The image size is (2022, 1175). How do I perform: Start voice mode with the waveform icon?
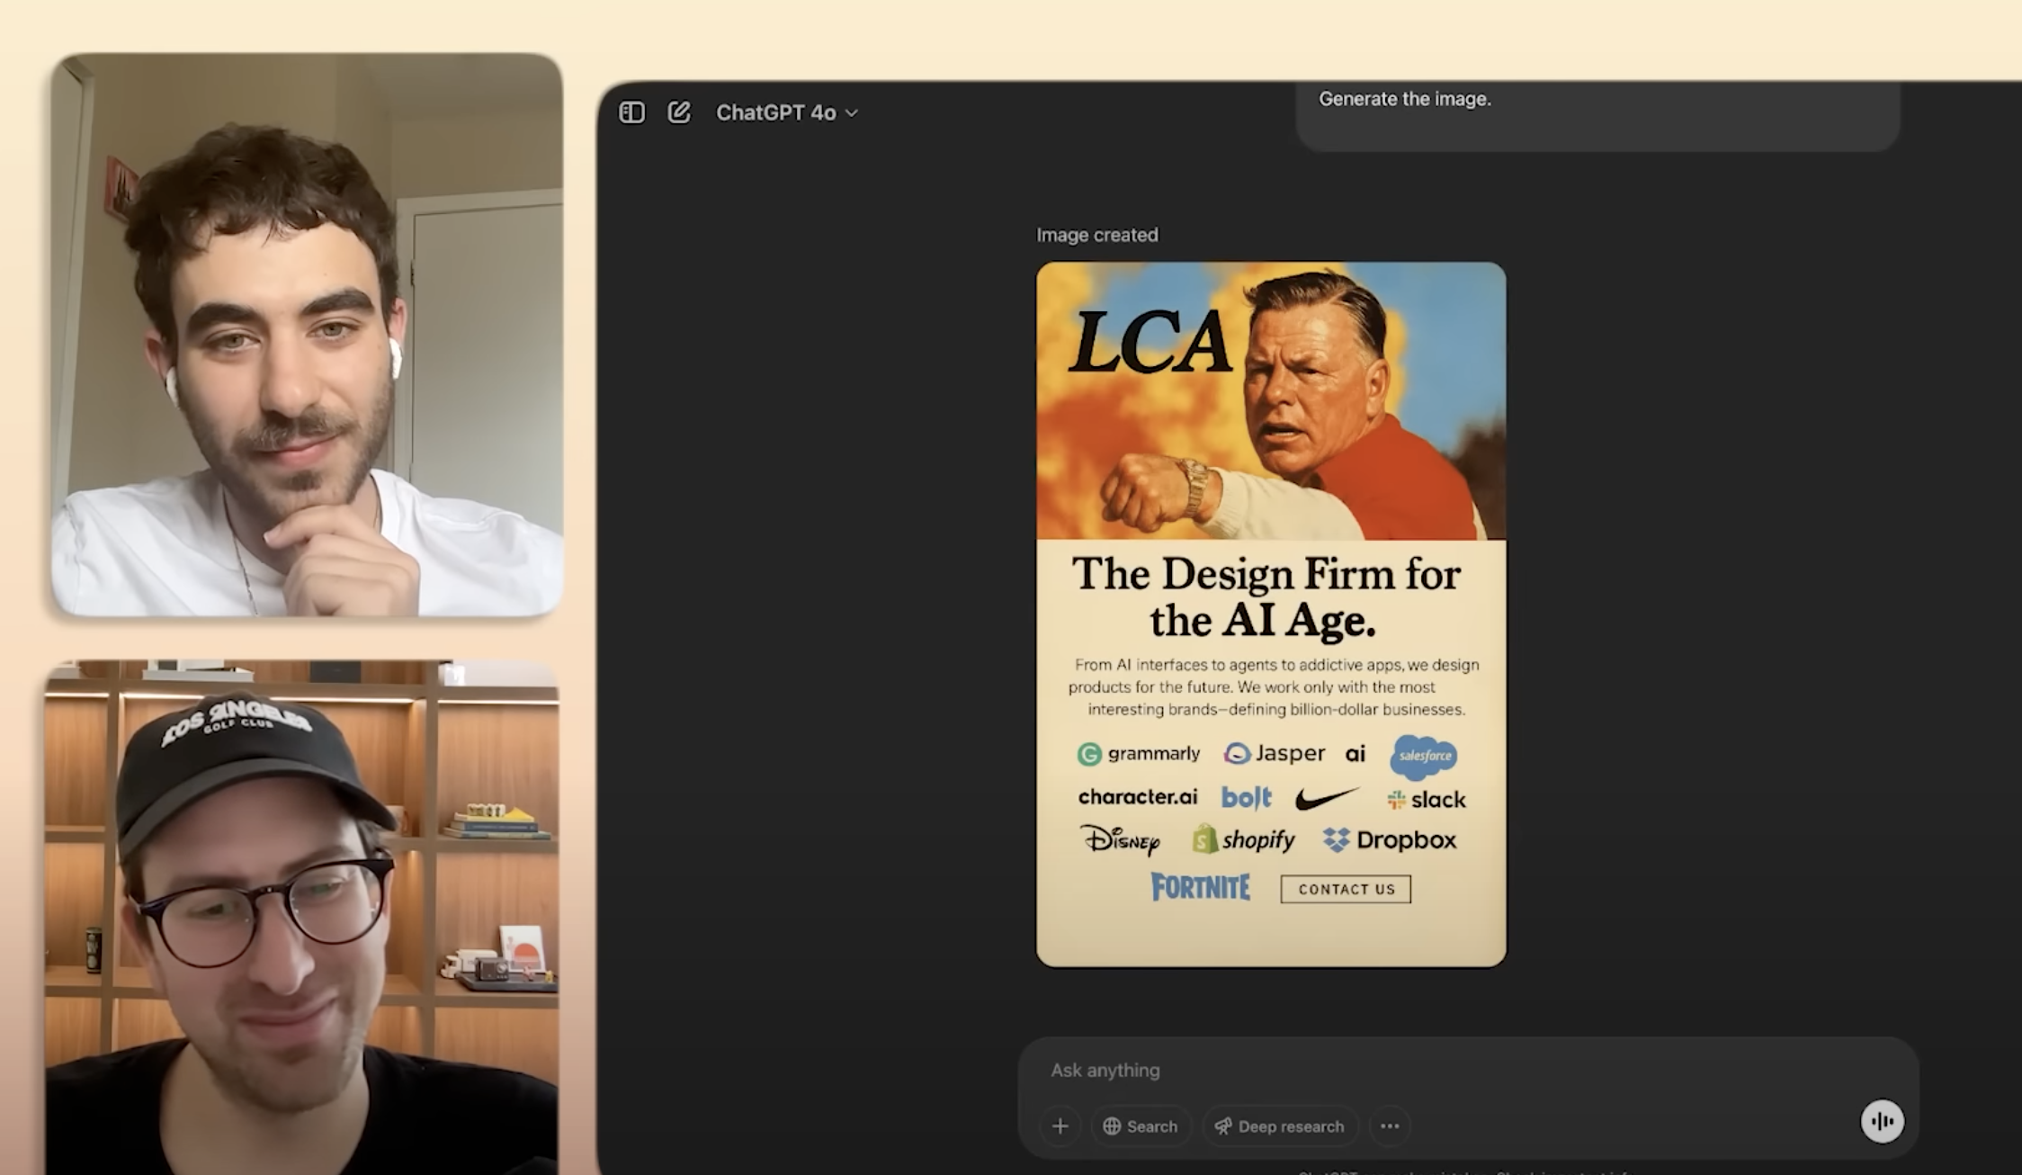pyautogui.click(x=1882, y=1121)
